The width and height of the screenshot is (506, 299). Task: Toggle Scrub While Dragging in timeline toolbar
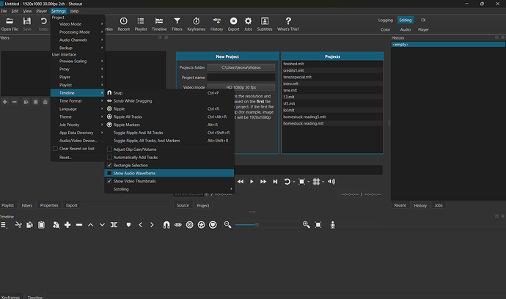pyautogui.click(x=178, y=225)
